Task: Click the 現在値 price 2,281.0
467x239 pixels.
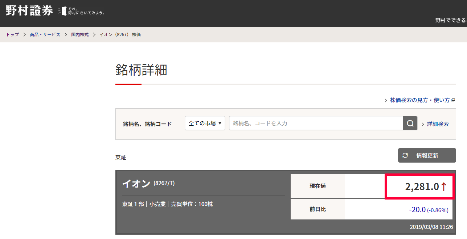Action: 422,187
